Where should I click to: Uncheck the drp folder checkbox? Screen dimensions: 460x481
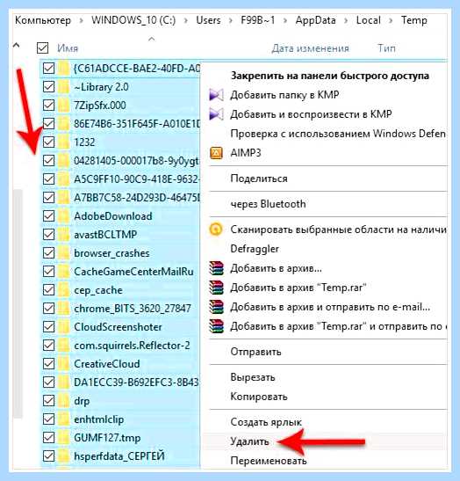pos(48,401)
